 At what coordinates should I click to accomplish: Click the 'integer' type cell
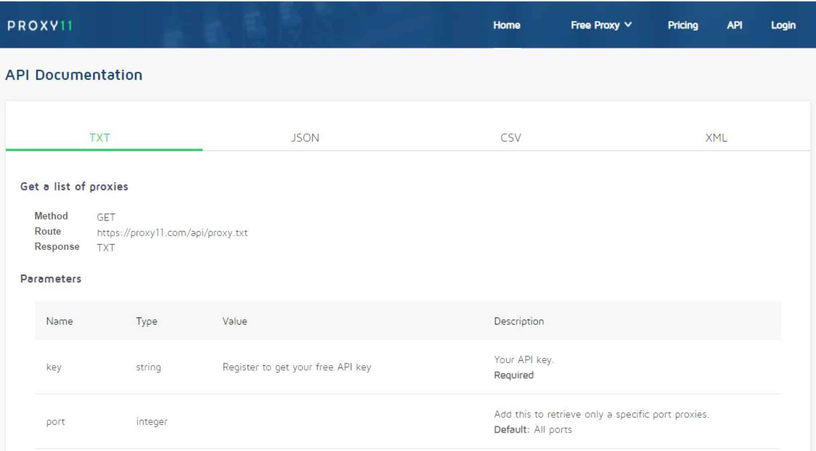(152, 422)
